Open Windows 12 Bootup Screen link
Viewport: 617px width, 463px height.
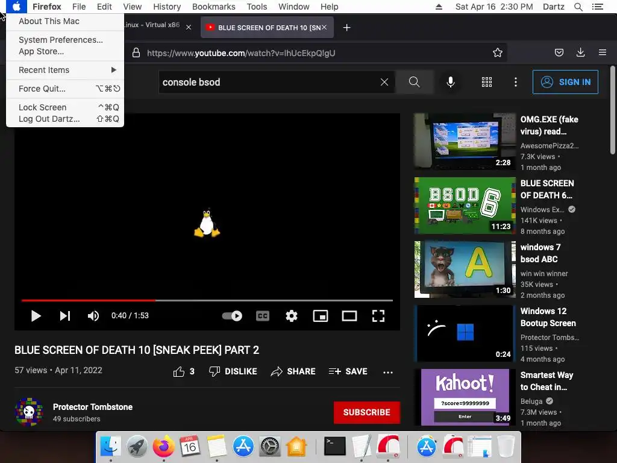tap(548, 317)
